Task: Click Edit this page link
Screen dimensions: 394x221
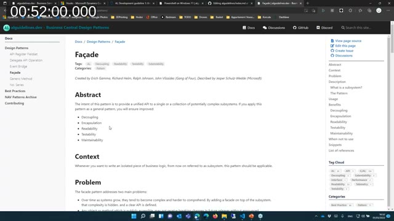Action: tap(345, 46)
